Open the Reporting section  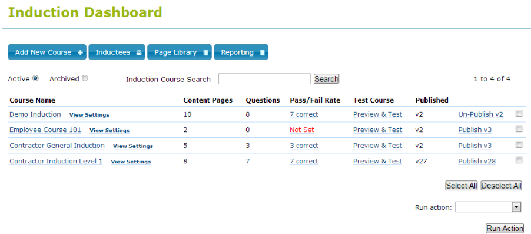pyautogui.click(x=241, y=52)
